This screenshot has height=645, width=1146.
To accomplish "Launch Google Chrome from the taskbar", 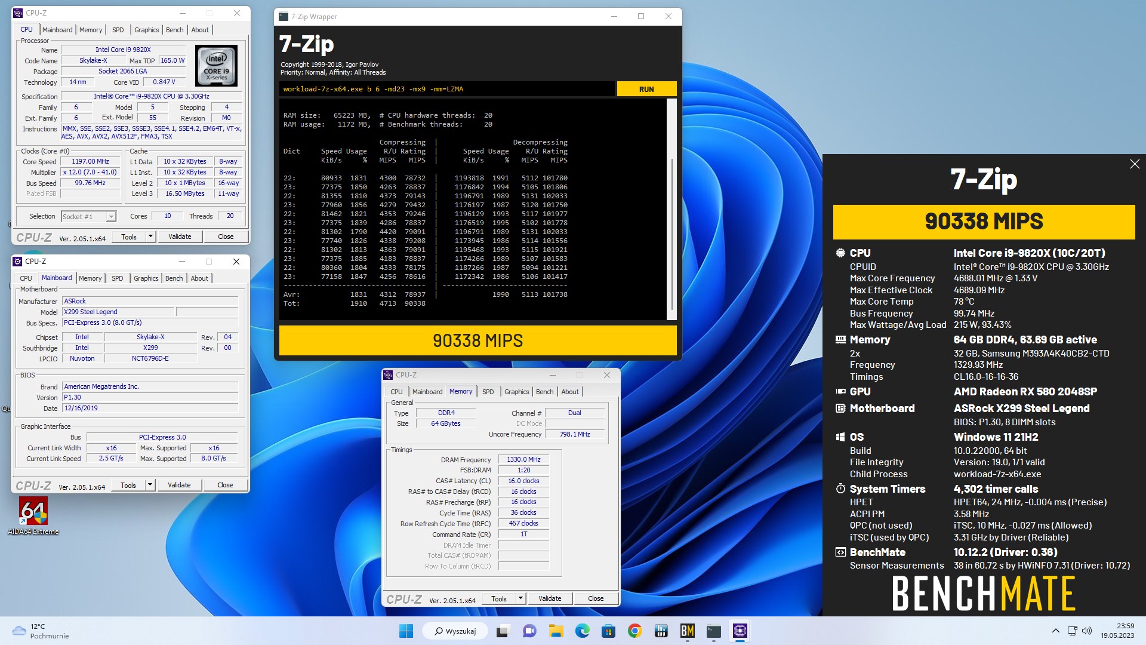I will coord(634,631).
